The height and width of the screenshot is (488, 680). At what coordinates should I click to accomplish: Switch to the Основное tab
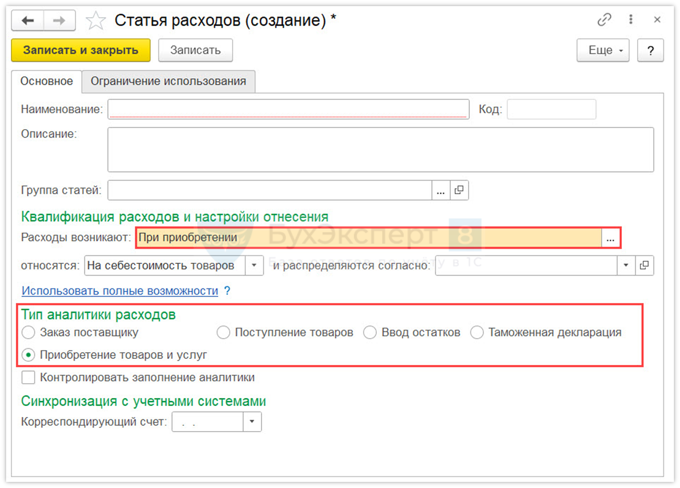pos(47,81)
